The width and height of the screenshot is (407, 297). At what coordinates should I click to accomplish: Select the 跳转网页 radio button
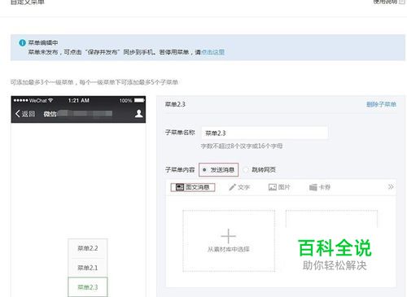coord(246,170)
